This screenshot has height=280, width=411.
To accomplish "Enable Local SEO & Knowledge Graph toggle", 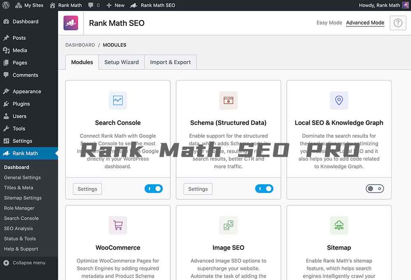I will click(x=375, y=189).
